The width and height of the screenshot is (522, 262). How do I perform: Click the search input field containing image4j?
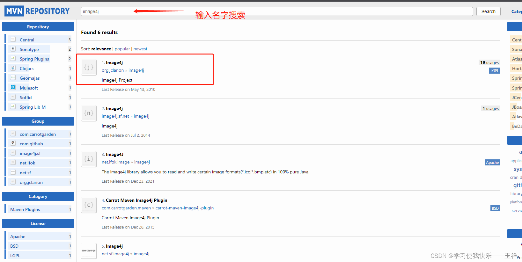(x=277, y=11)
